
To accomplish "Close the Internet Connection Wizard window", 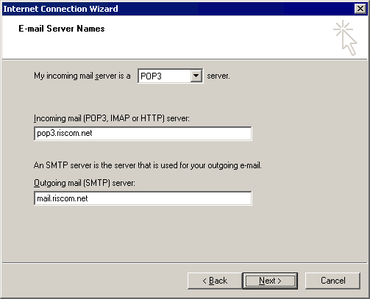I will 360,9.
